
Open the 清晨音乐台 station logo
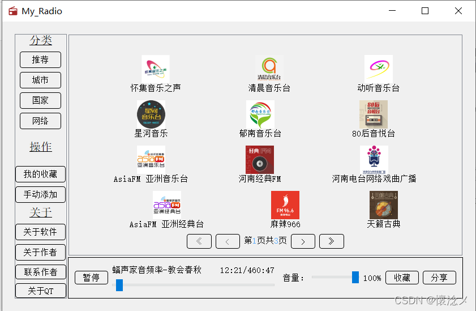pyautogui.click(x=269, y=69)
